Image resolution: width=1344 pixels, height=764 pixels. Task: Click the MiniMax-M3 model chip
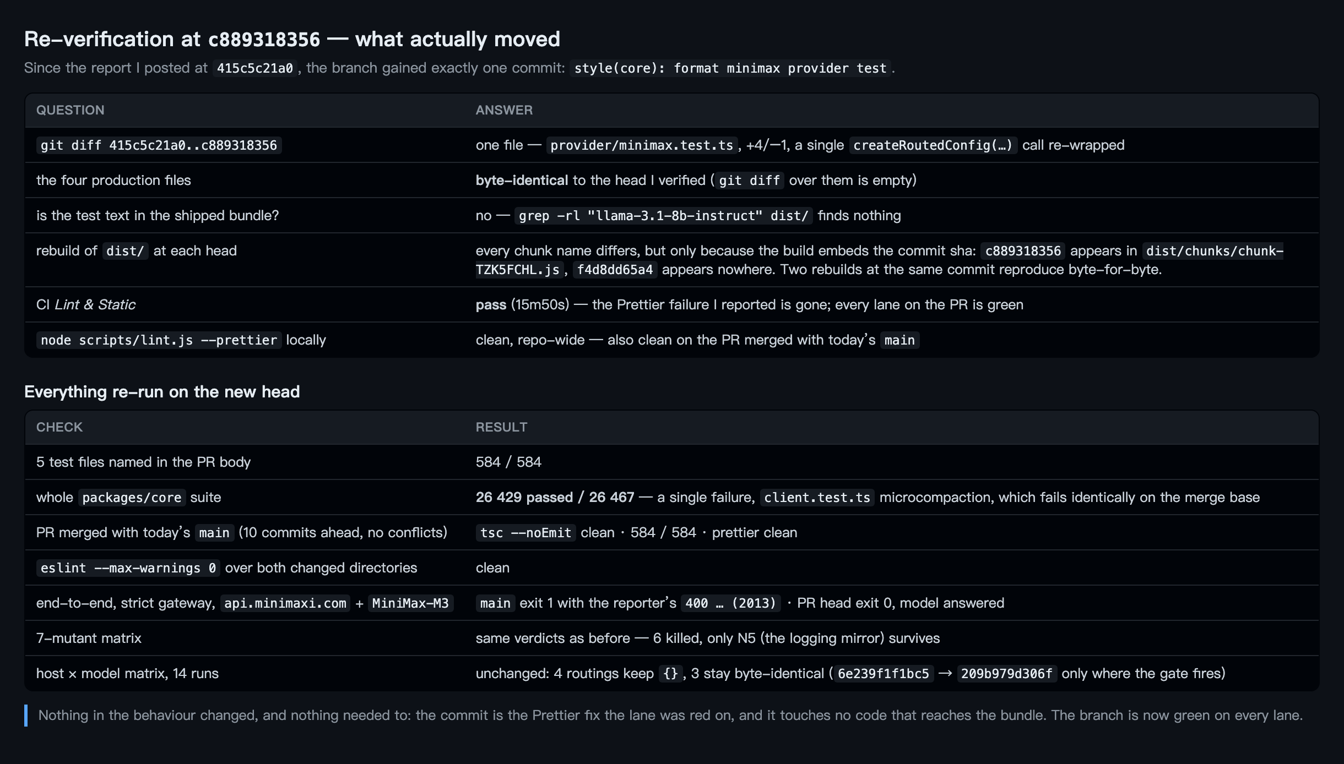(x=410, y=603)
